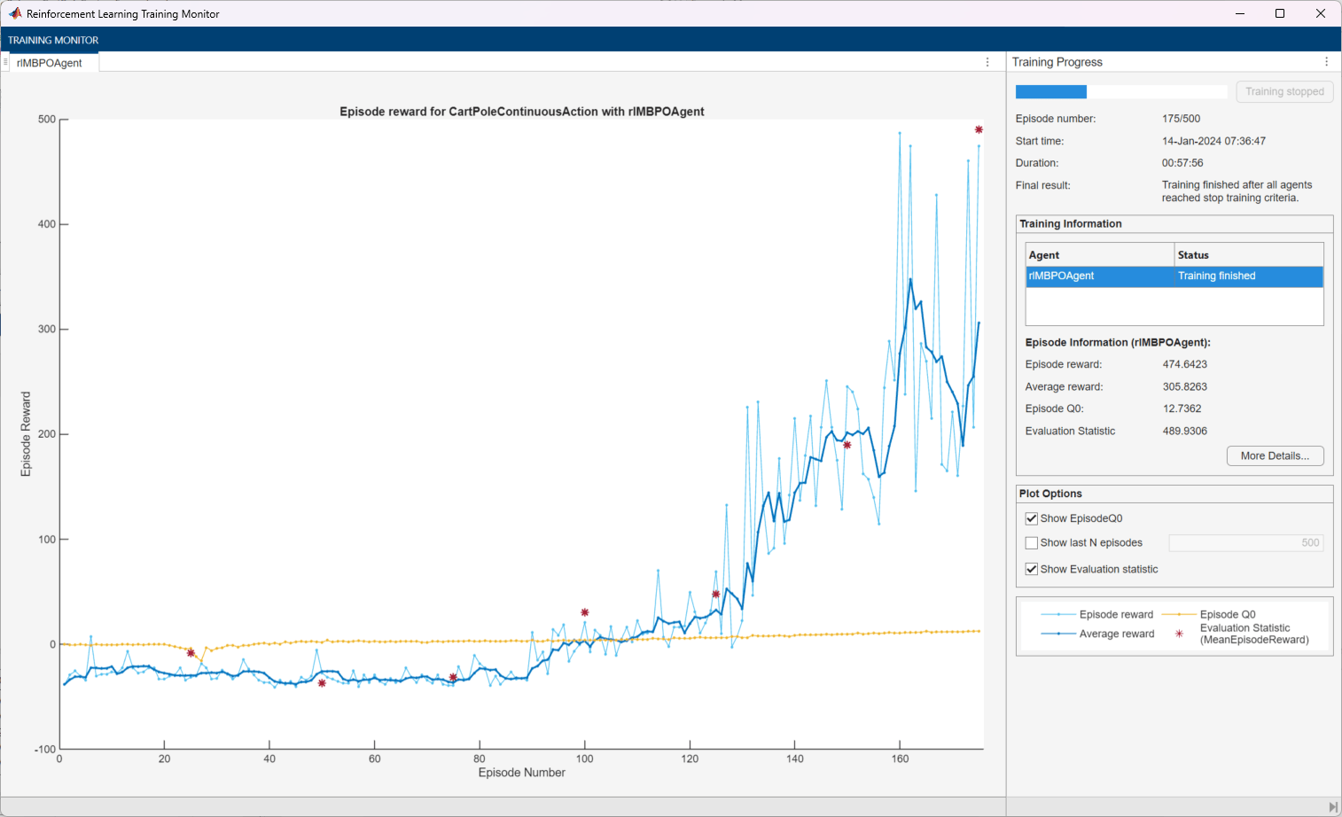Viewport: 1342px width, 817px height.
Task: Select the rlMBPOAgent row in agent table
Action: click(1174, 276)
